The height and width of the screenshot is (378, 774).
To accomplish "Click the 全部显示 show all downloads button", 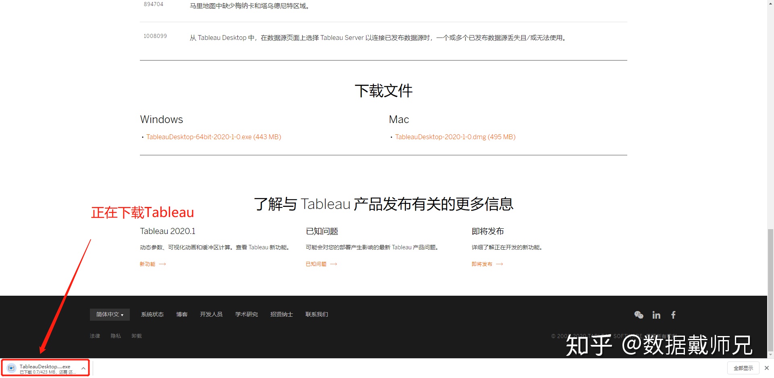I will (x=743, y=368).
